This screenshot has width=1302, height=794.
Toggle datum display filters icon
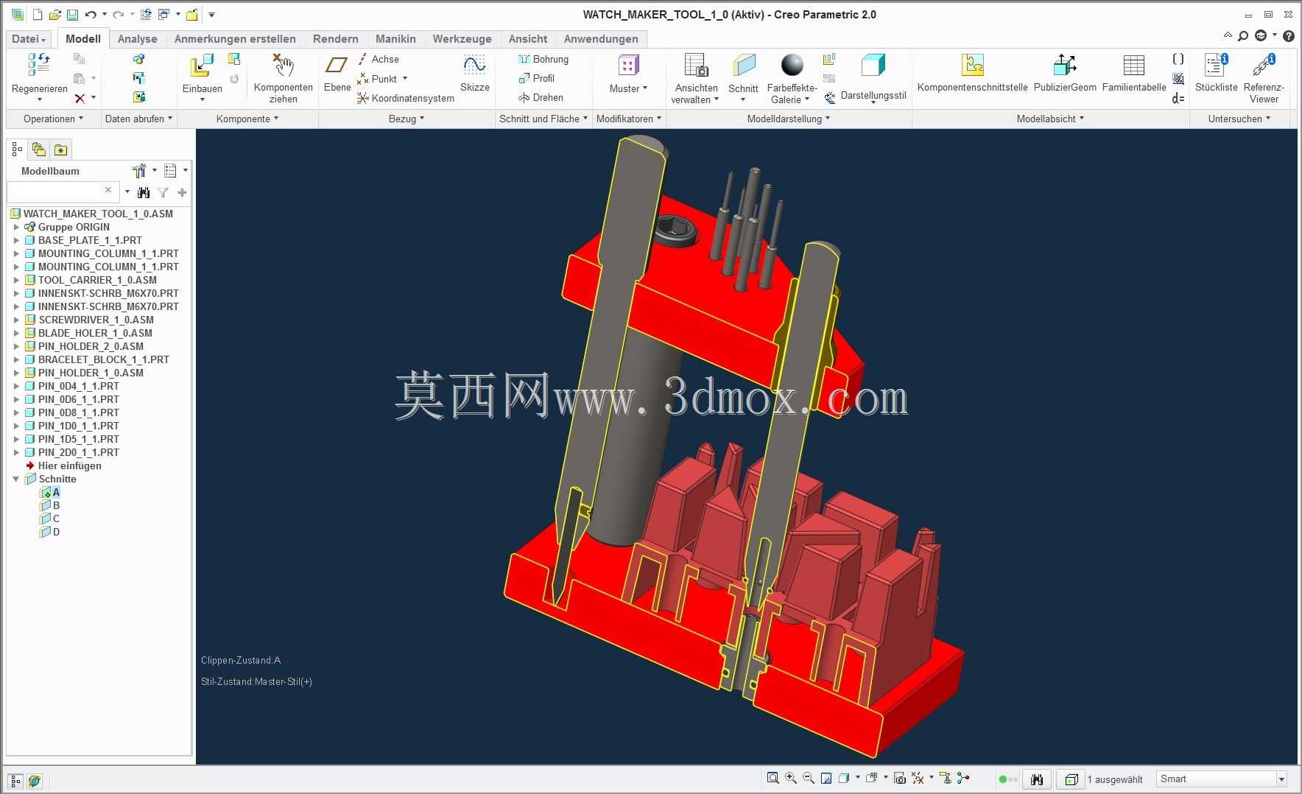click(918, 778)
